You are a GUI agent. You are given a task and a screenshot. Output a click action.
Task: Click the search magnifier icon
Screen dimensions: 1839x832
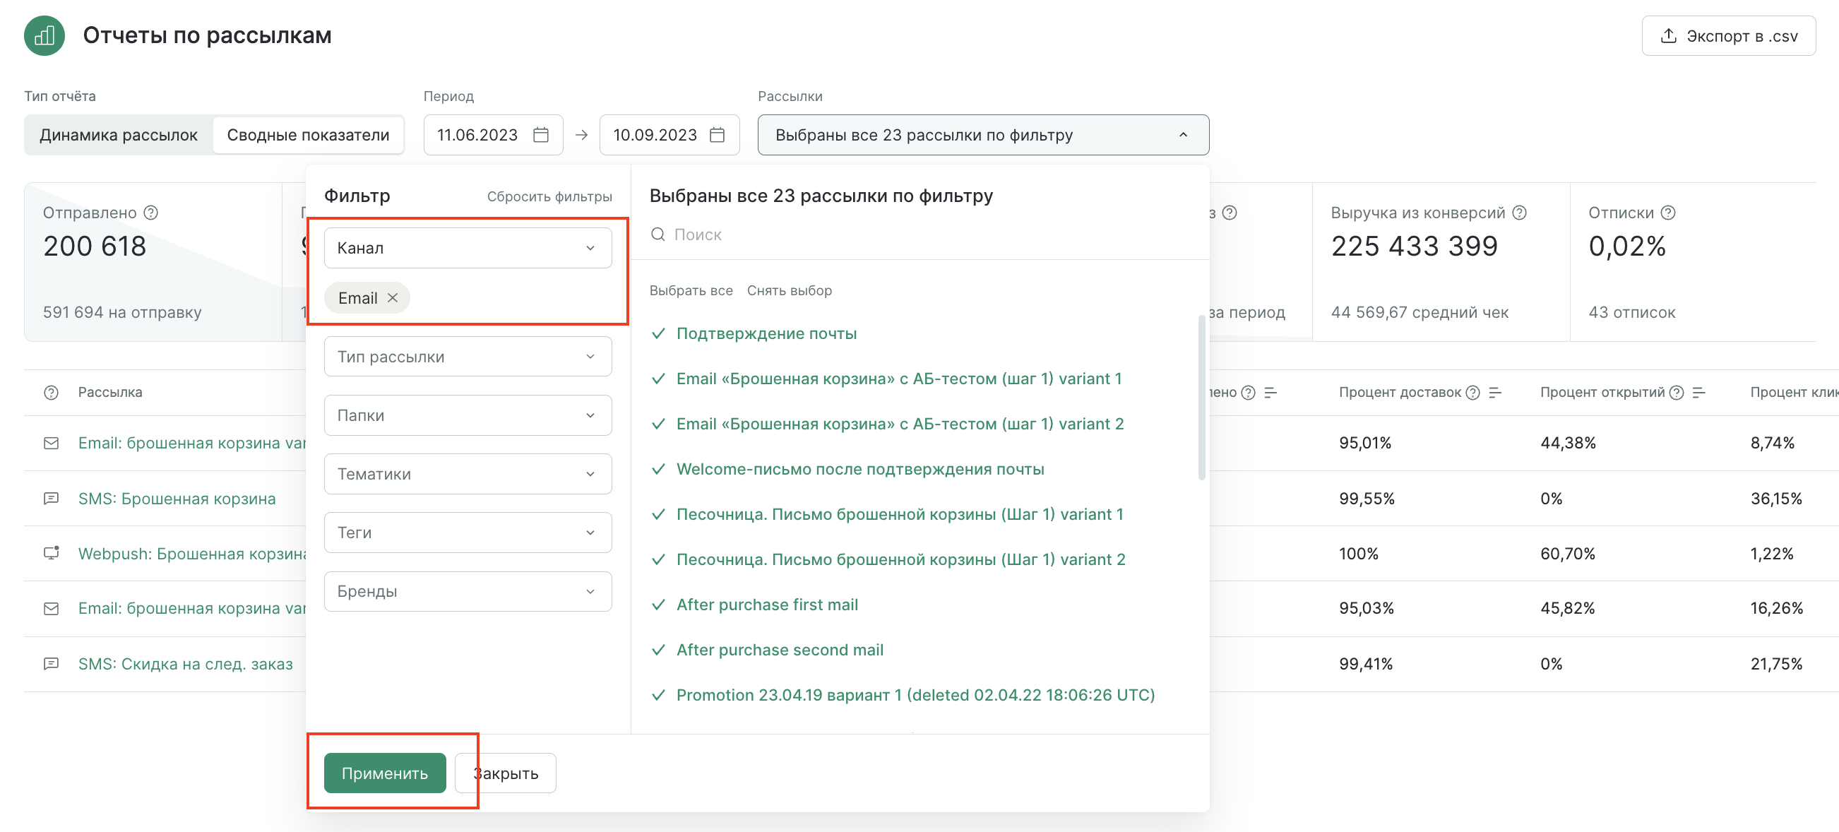tap(658, 234)
